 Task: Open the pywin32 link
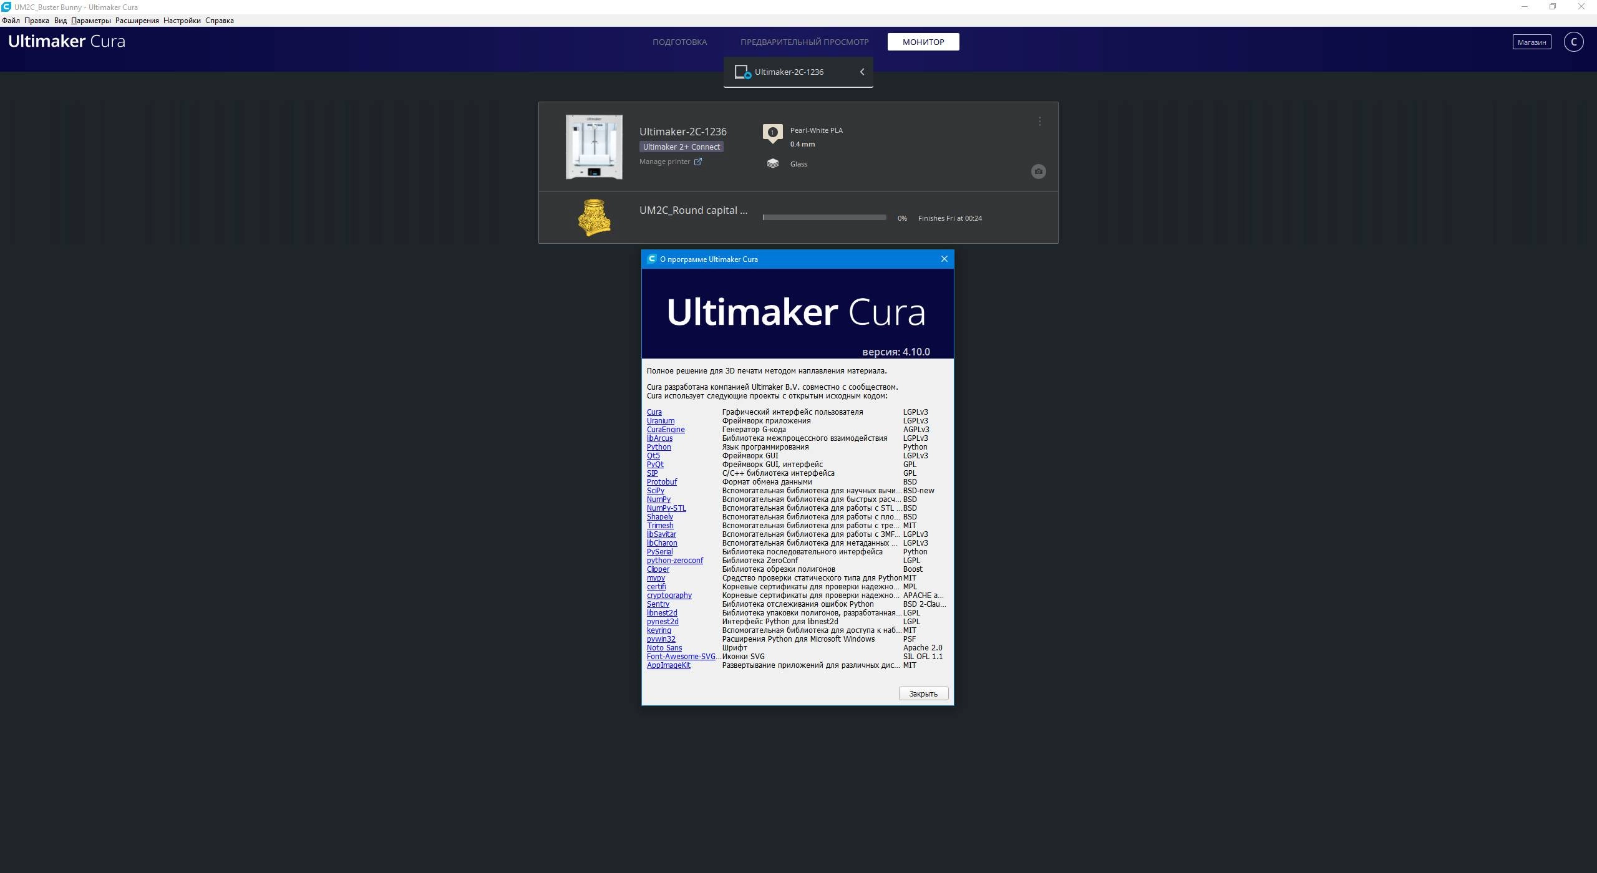(x=661, y=639)
